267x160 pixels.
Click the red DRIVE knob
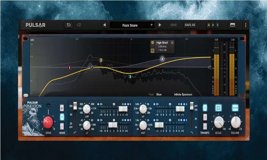pyautogui.click(x=48, y=122)
